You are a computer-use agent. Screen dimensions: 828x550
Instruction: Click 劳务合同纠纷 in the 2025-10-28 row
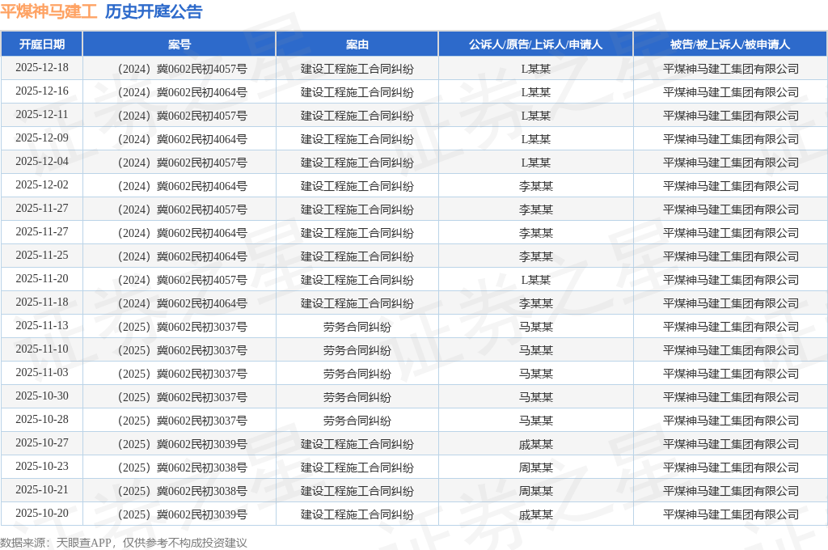tap(357, 421)
